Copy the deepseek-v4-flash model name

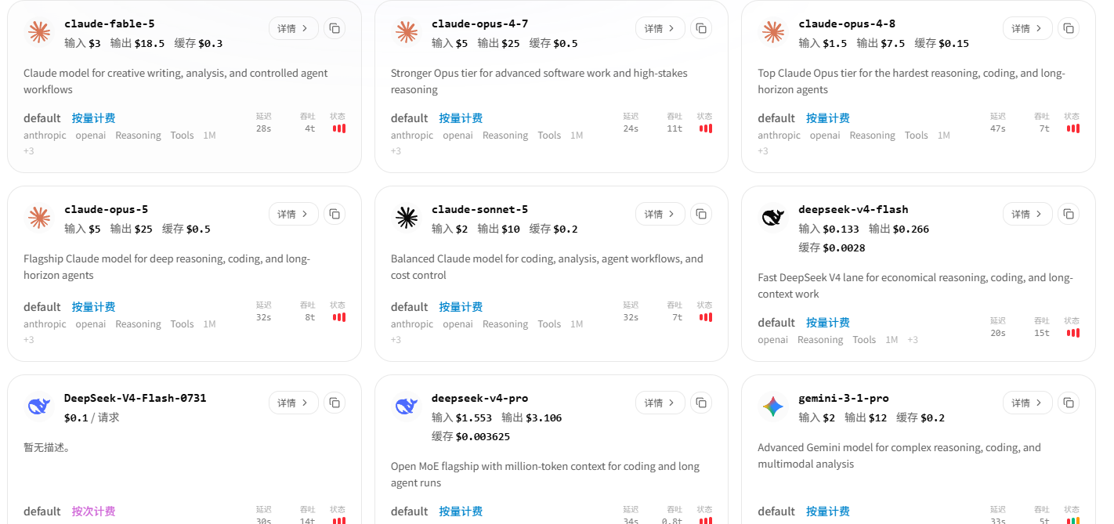1069,214
